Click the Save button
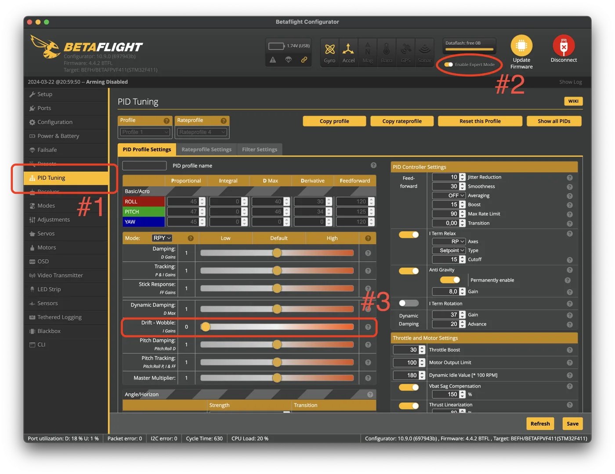 coord(572,423)
